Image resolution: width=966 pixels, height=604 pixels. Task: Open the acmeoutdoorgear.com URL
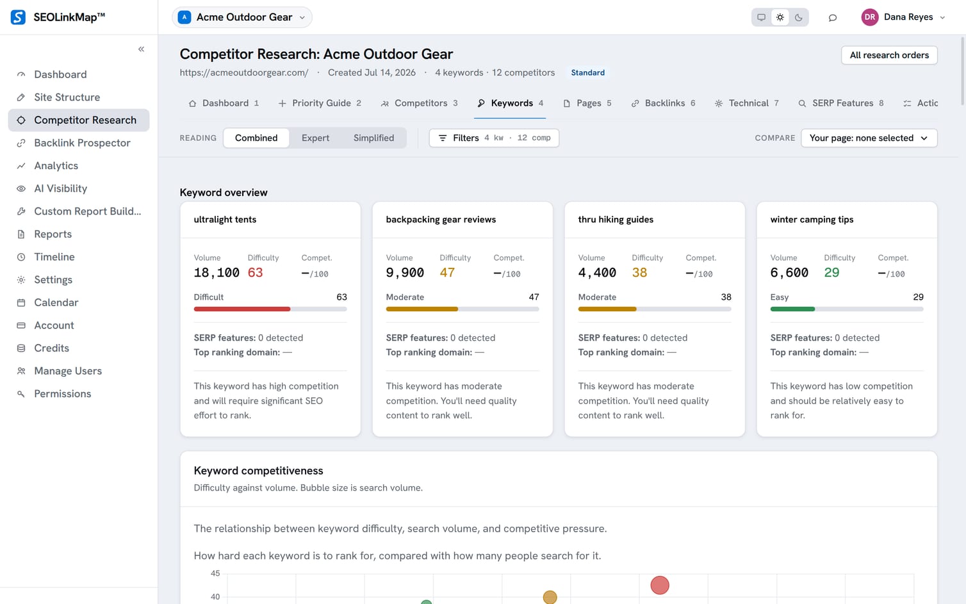244,72
